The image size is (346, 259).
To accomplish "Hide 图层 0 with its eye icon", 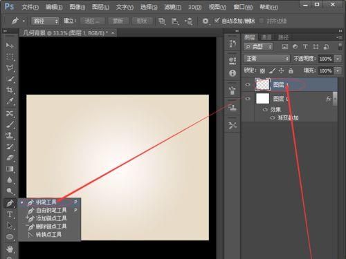I will coord(248,99).
